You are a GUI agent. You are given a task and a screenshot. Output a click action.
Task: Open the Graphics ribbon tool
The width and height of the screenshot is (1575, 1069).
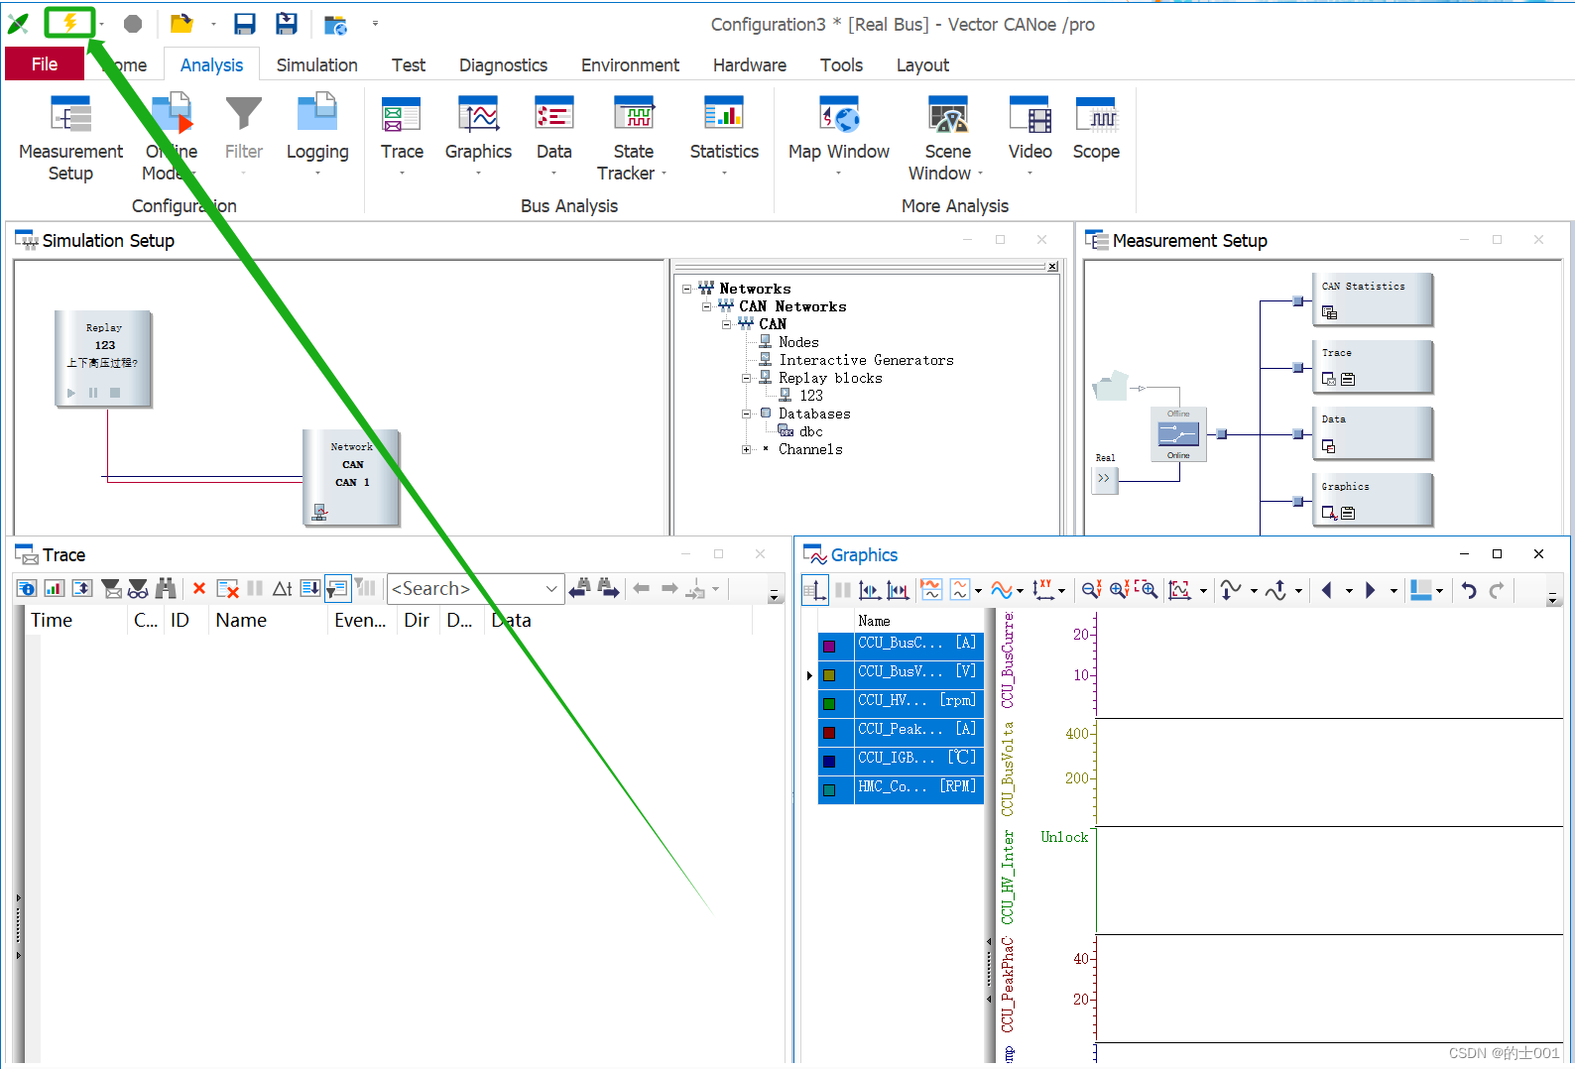[478, 136]
